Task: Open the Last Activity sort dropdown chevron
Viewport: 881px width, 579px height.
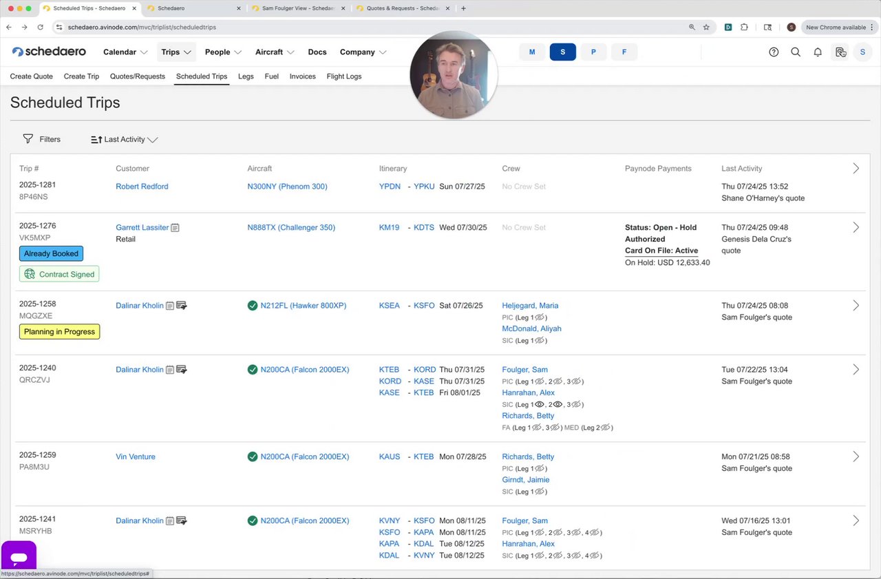Action: click(153, 140)
